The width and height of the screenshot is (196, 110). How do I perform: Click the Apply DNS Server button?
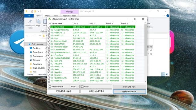(129, 91)
